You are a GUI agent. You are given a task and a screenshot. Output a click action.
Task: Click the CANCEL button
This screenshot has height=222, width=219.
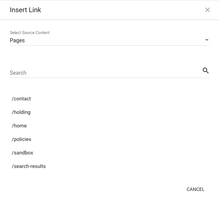tap(195, 189)
